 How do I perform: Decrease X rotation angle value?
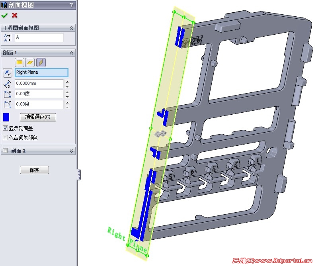coord(67,96)
